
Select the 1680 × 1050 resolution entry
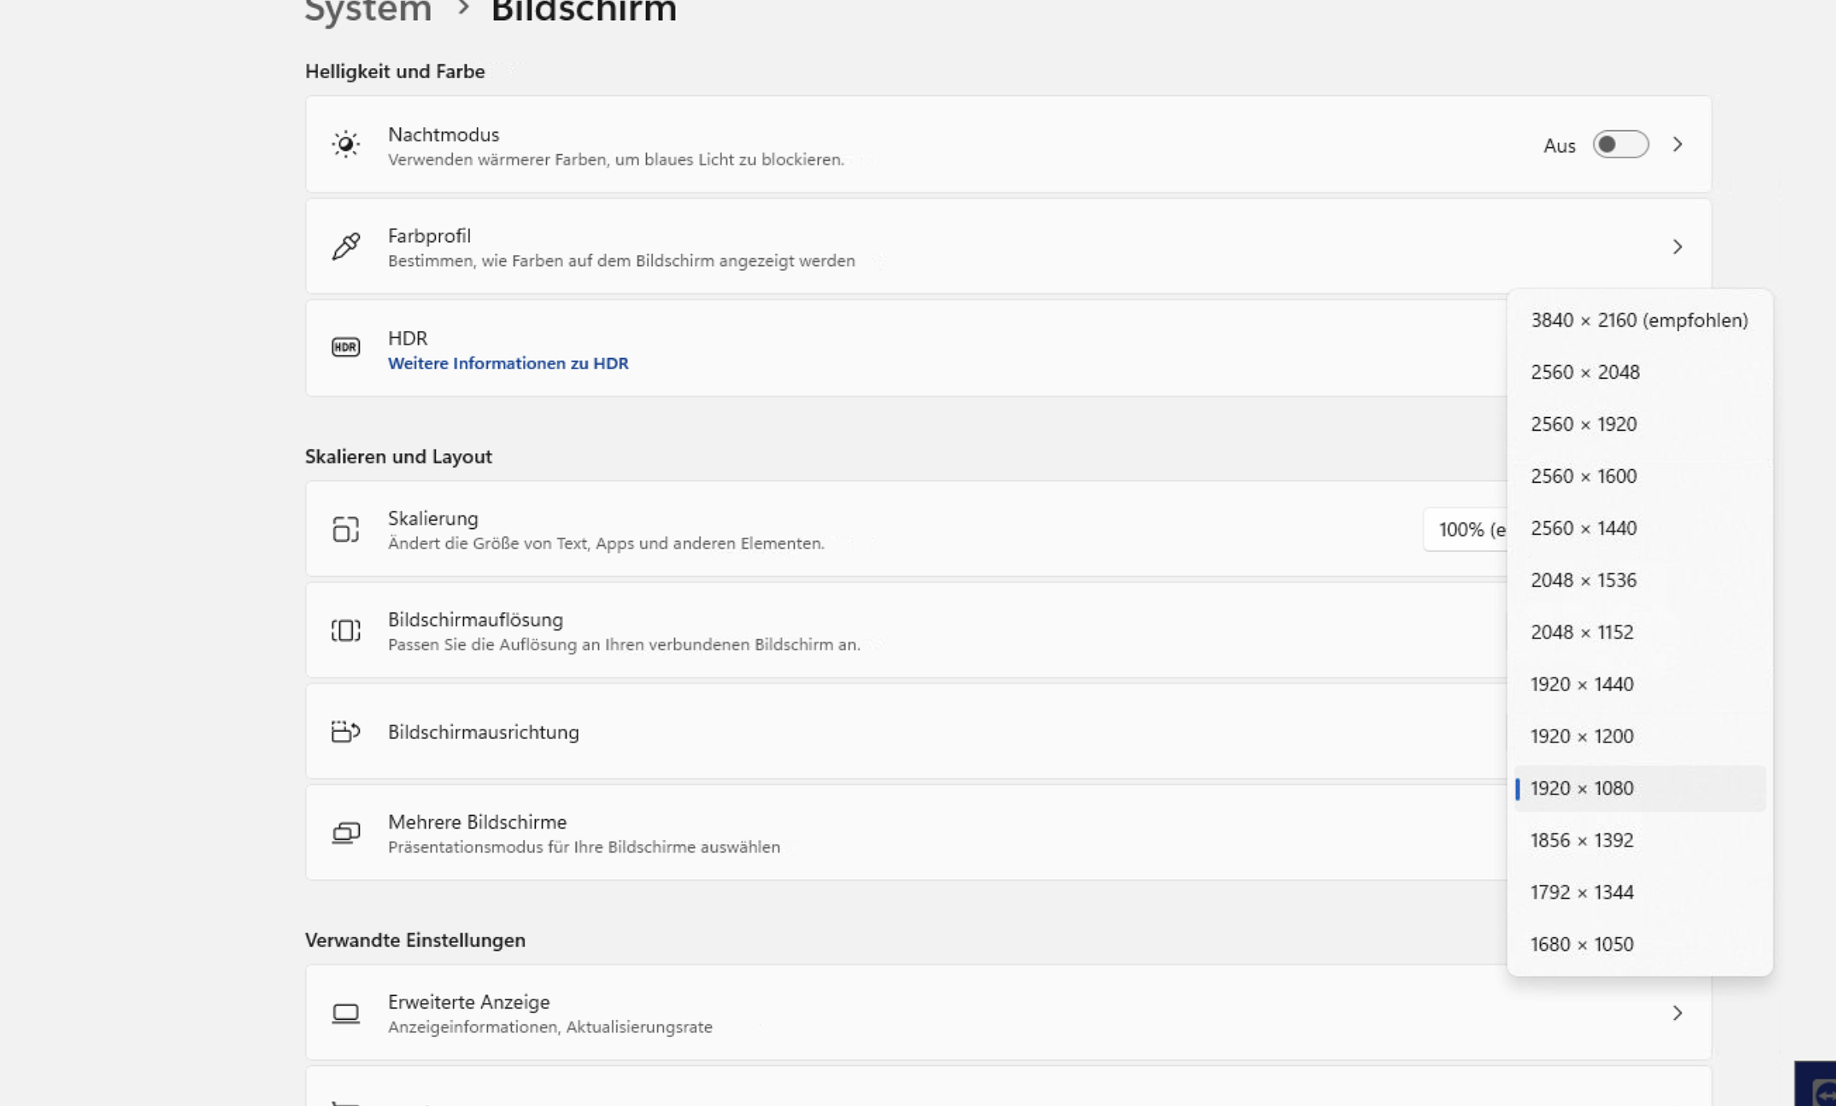(x=1582, y=945)
